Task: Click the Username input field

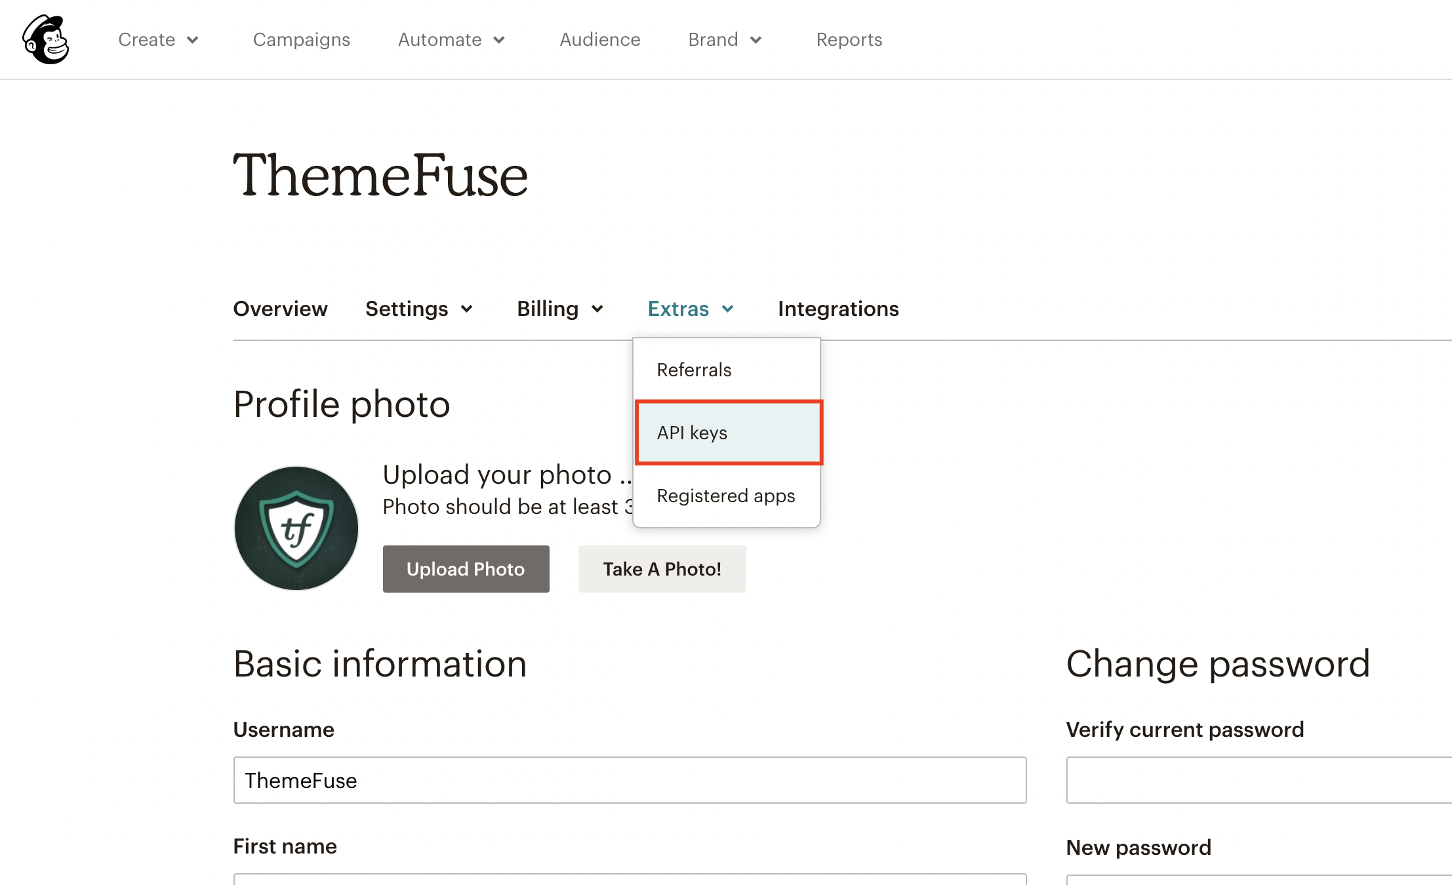Action: pyautogui.click(x=628, y=780)
